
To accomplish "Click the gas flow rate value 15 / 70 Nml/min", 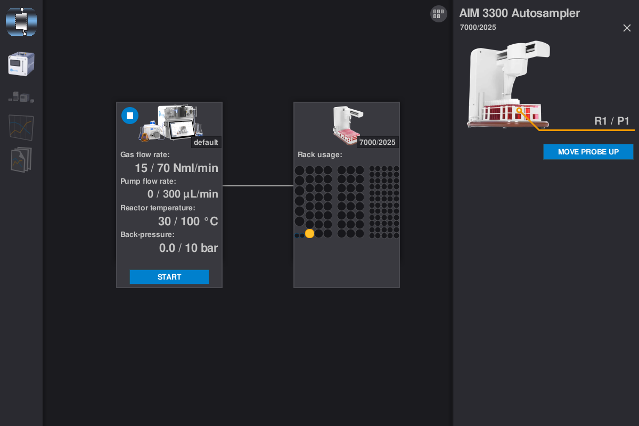I will pos(176,168).
